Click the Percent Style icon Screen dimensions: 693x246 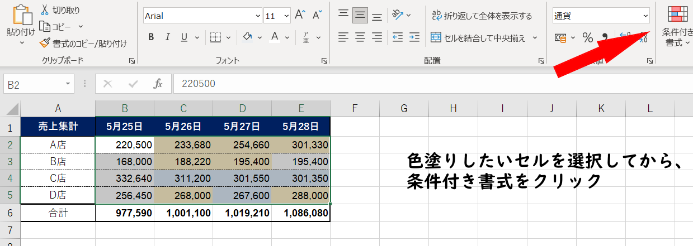(x=588, y=37)
